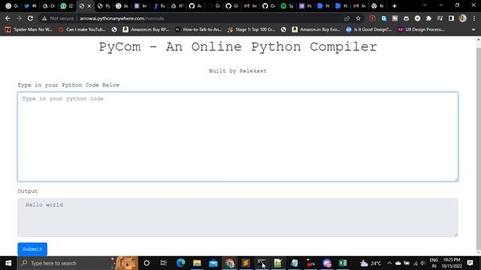Open the Chrome three-dot menu
This screenshot has width=481, height=270.
coord(474,18)
